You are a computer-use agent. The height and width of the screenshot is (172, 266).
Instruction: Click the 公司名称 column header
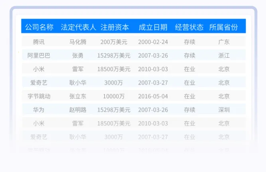click(x=39, y=27)
